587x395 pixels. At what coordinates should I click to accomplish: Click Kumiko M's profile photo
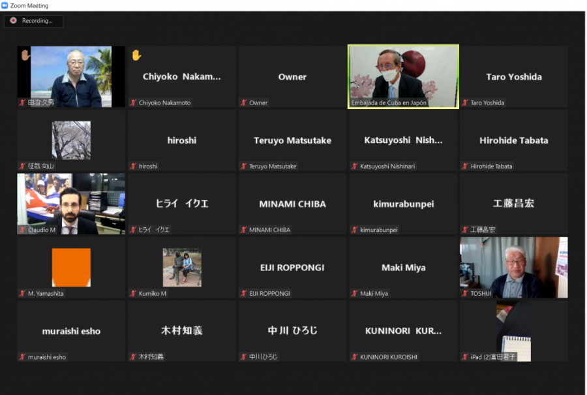182,267
